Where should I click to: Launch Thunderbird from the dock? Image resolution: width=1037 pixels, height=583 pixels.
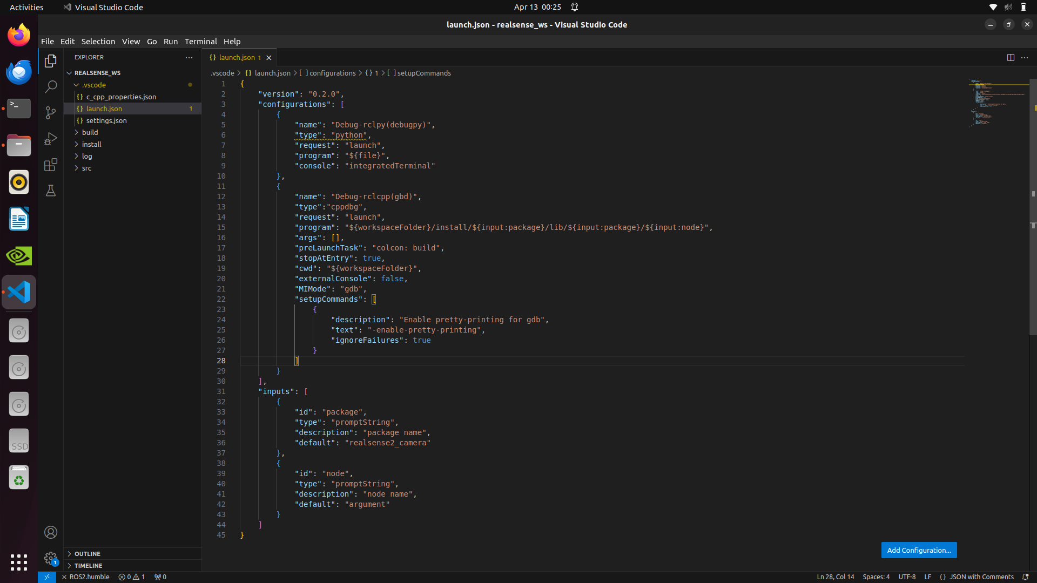pyautogui.click(x=19, y=72)
